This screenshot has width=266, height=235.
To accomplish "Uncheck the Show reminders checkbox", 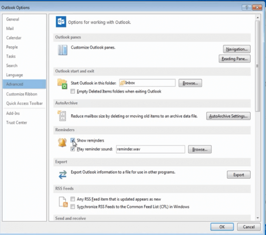I will pyautogui.click(x=72, y=140).
